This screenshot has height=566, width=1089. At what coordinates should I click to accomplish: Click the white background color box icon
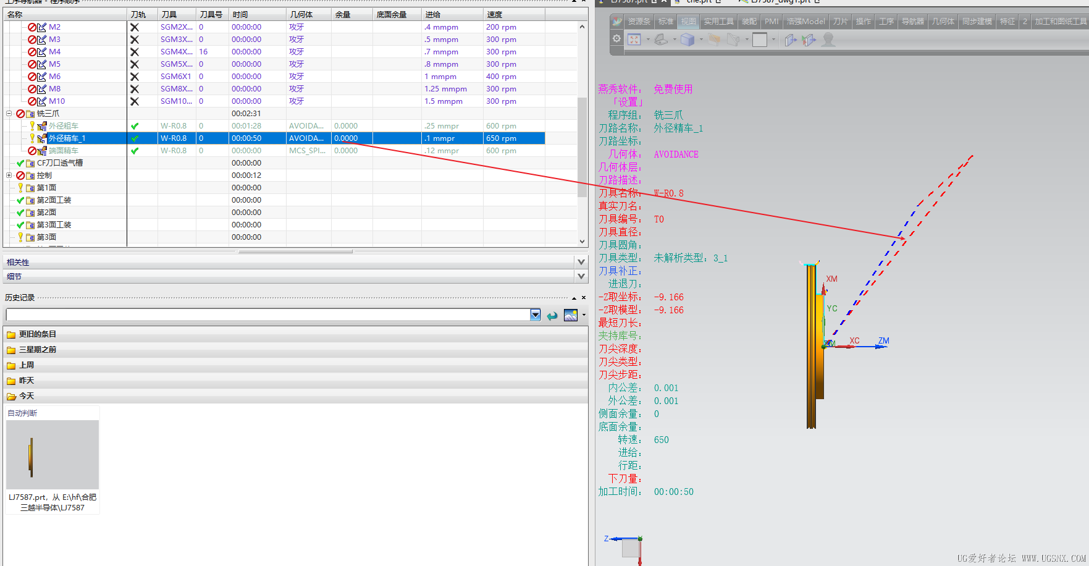(760, 40)
